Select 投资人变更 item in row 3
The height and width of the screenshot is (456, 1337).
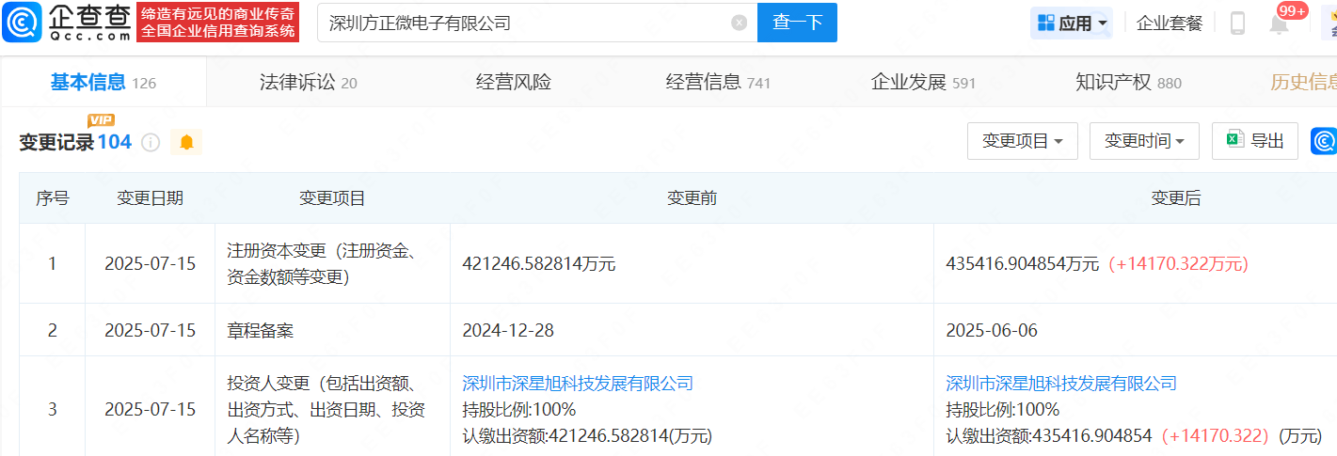[326, 409]
